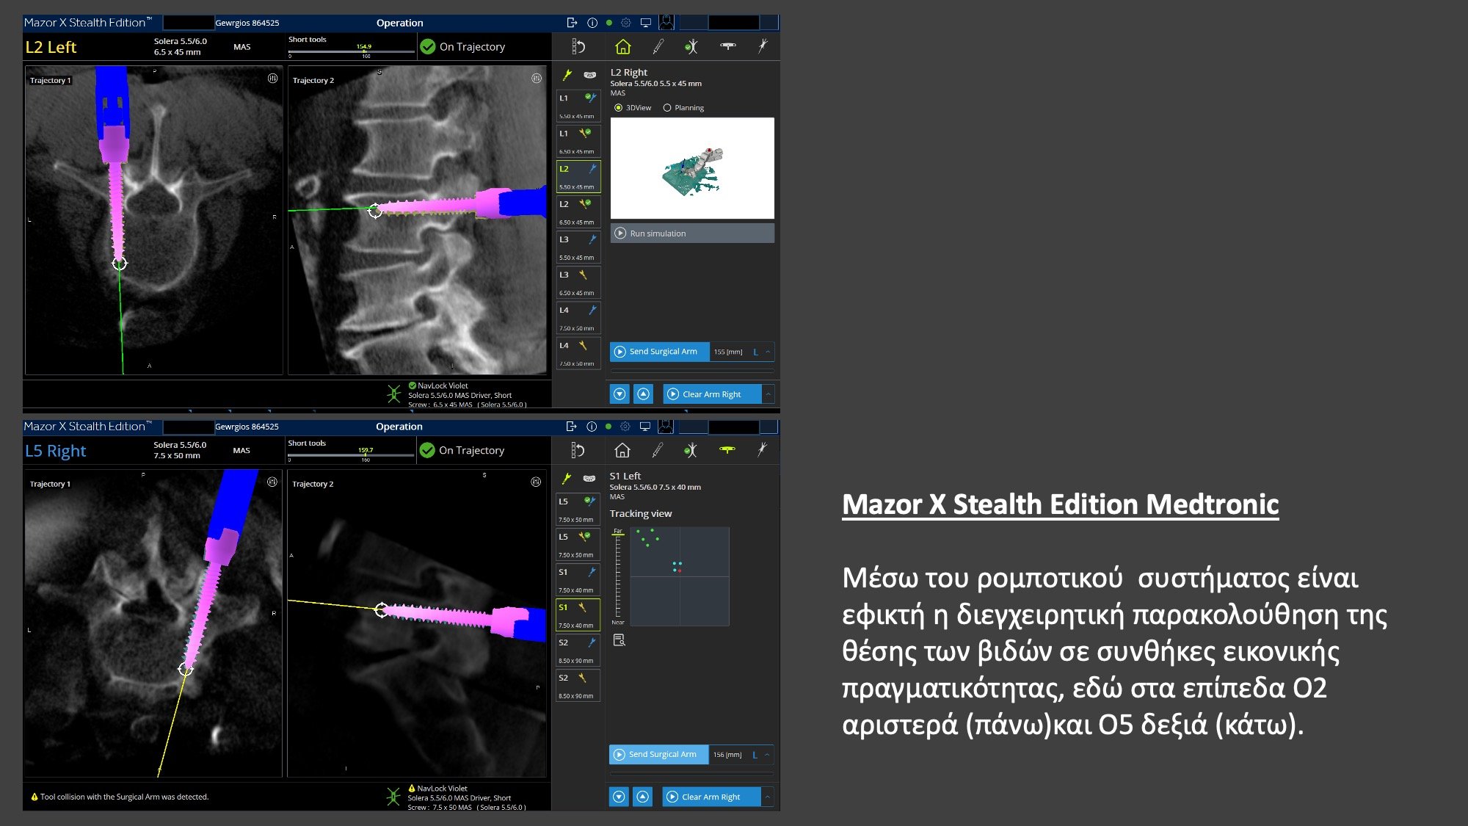Click Short tools depth gauge reading 159.7
The width and height of the screenshot is (1468, 826).
366,450
